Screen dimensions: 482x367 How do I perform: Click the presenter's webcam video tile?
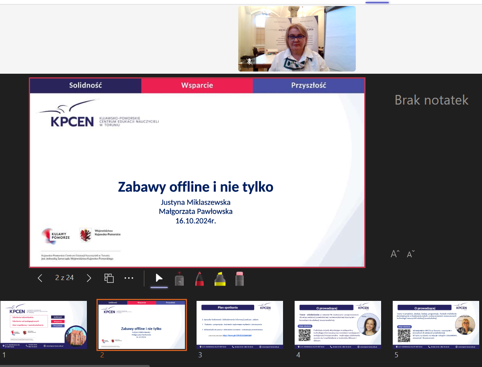[x=297, y=39]
